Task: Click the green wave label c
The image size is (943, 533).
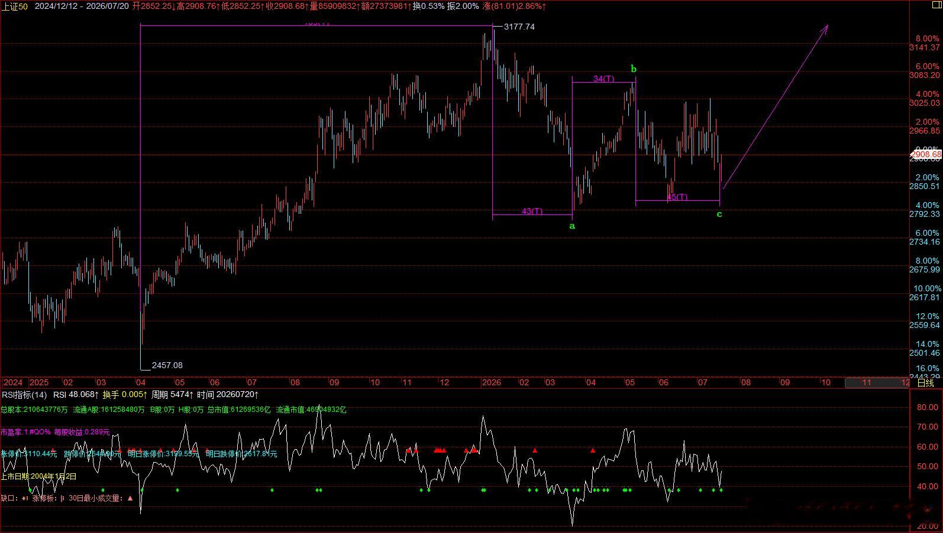Action: click(x=719, y=214)
